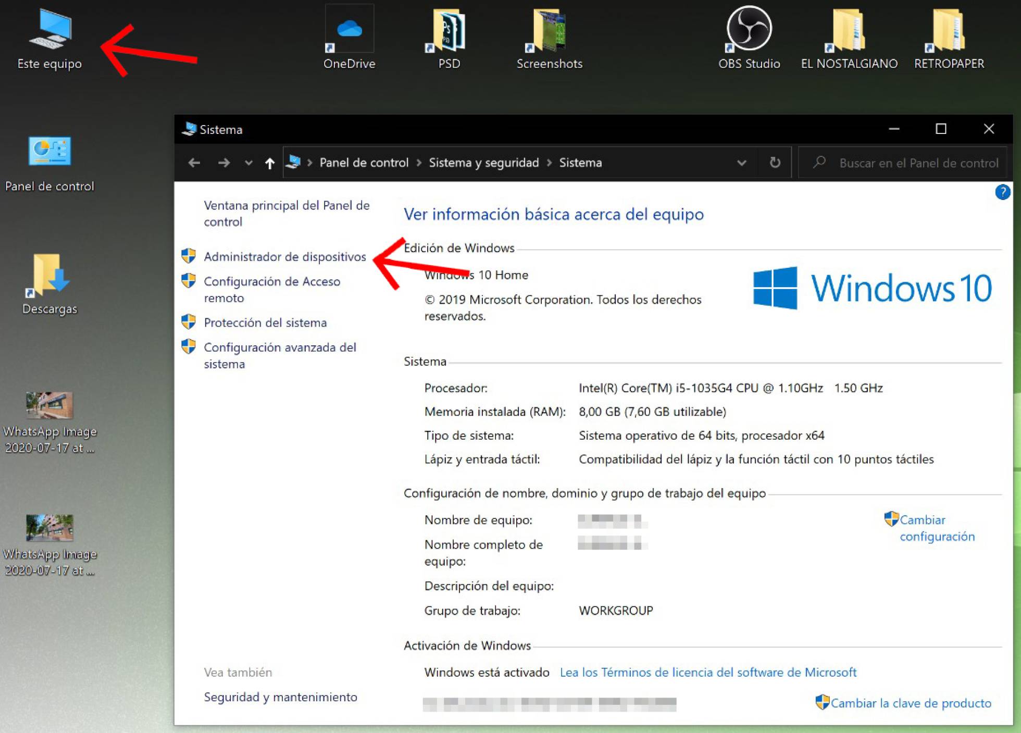This screenshot has height=733, width=1021.
Task: Maximize the Sistema window
Action: [x=941, y=129]
